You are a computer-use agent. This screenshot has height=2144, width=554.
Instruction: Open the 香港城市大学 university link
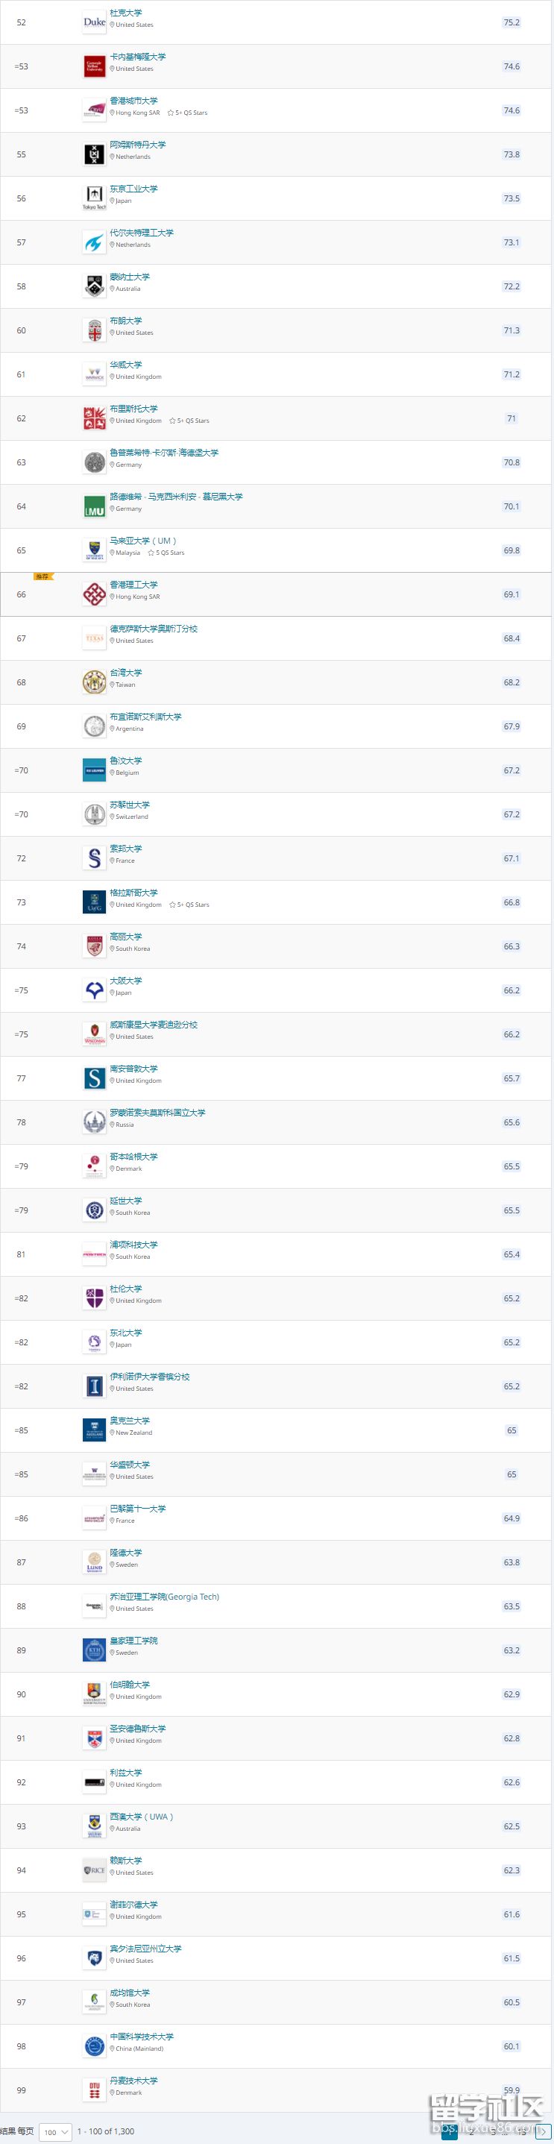(x=134, y=101)
